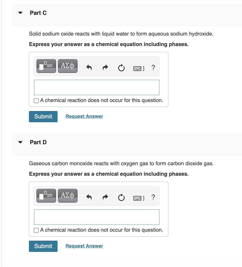
Task: Open help via the question mark in Part D
Action: (x=153, y=197)
